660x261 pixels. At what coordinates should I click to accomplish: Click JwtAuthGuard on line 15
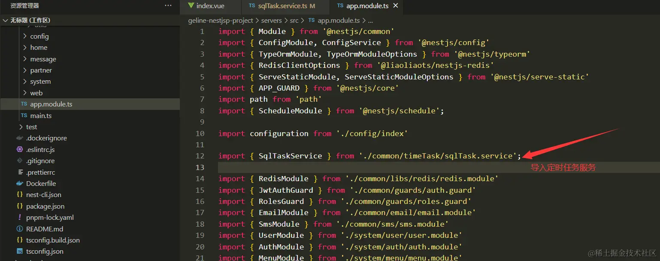(x=286, y=190)
